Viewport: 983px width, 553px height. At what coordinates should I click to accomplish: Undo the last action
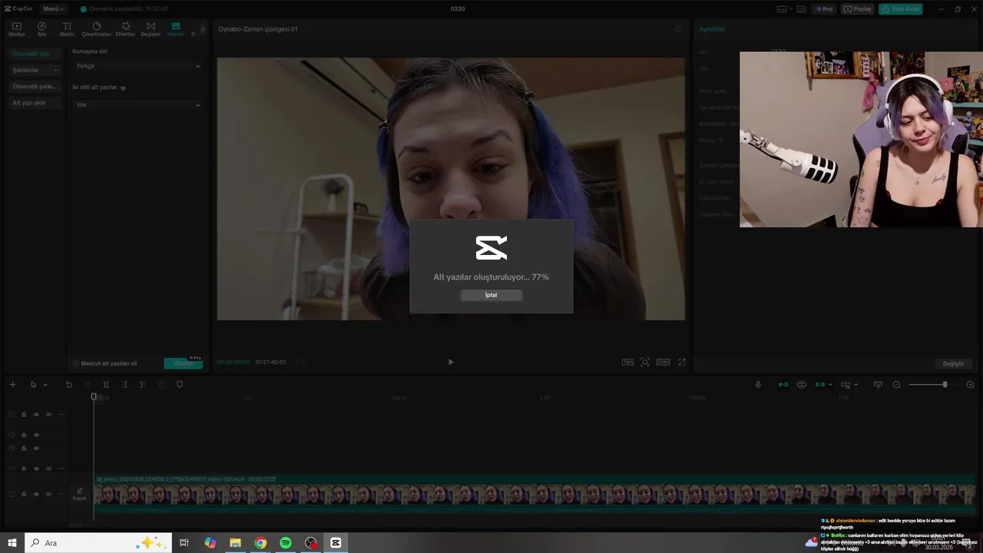pyautogui.click(x=68, y=384)
